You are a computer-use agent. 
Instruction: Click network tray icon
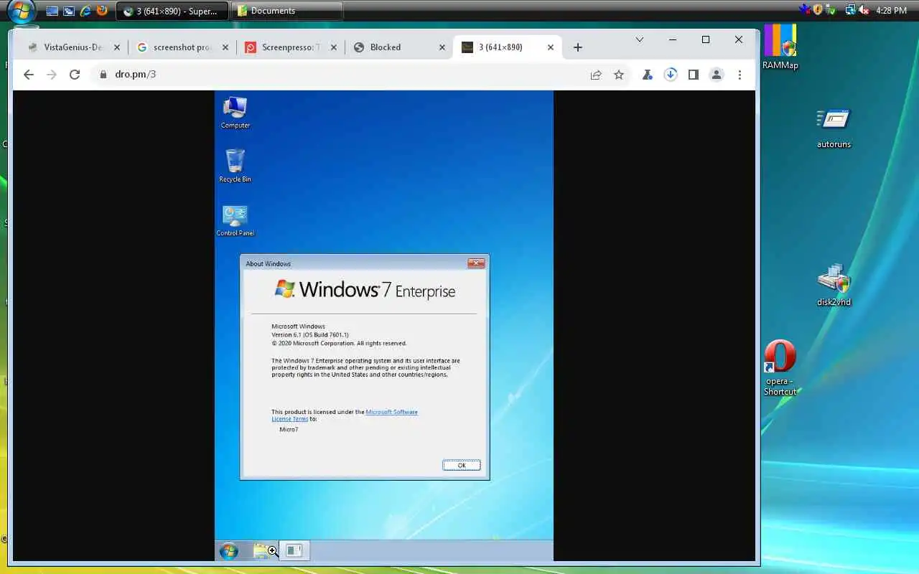coord(850,10)
